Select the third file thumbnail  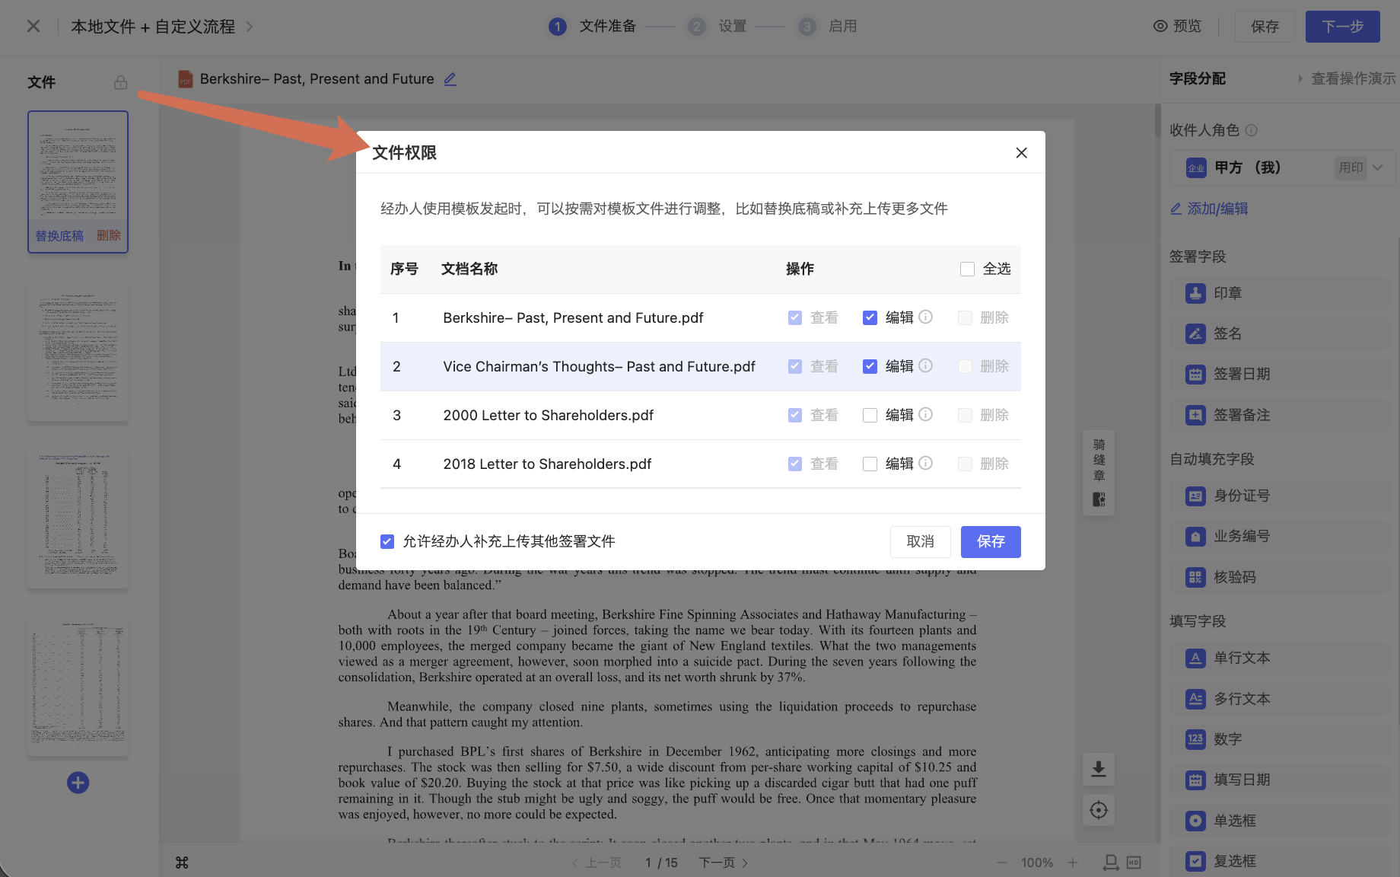coord(78,518)
